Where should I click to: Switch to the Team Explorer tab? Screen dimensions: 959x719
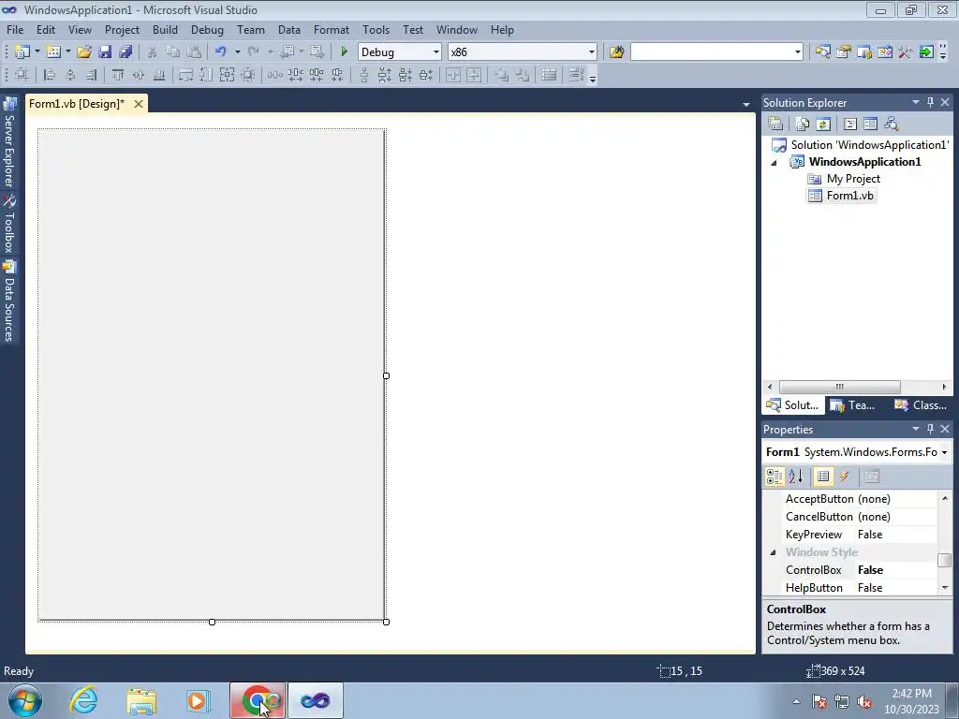coord(854,405)
